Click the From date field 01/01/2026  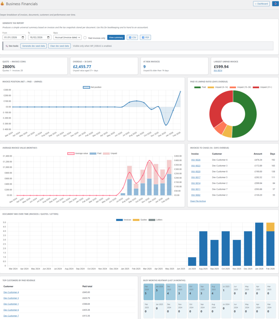pyautogui.click(x=12, y=37)
